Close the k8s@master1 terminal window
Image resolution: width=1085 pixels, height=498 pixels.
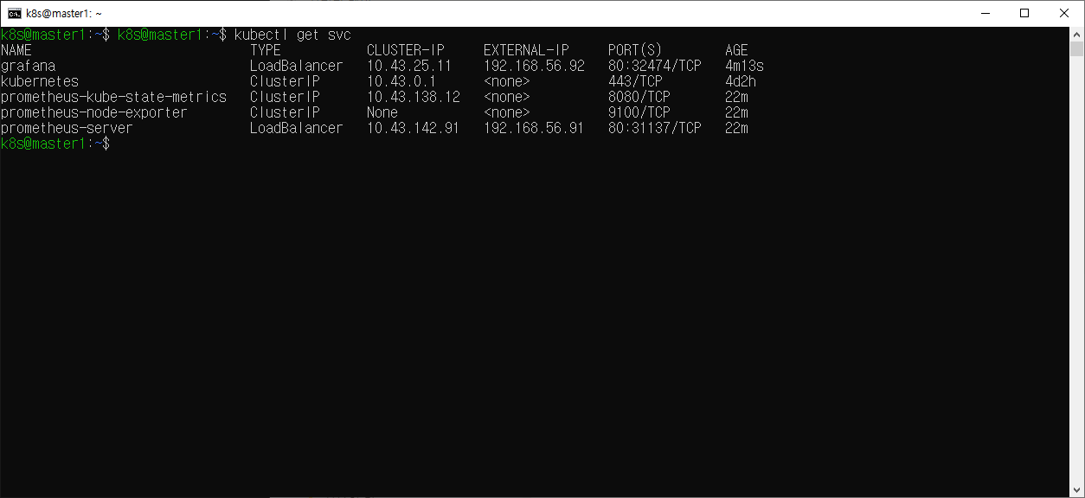pyautogui.click(x=1064, y=13)
